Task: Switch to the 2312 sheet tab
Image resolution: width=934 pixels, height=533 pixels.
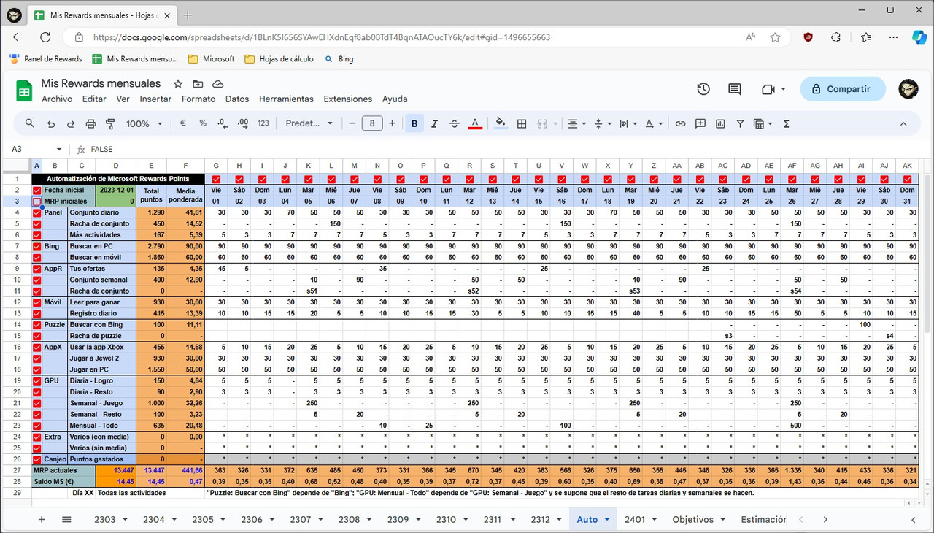Action: 541,520
